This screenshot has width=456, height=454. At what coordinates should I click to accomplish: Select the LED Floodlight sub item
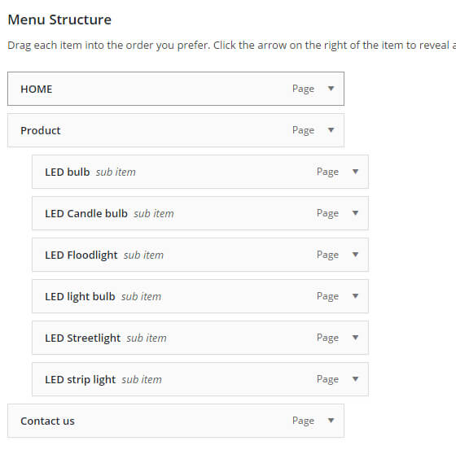click(x=200, y=255)
